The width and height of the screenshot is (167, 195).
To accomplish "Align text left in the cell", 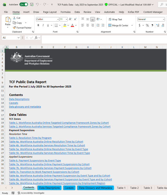I will tap(83, 25).
